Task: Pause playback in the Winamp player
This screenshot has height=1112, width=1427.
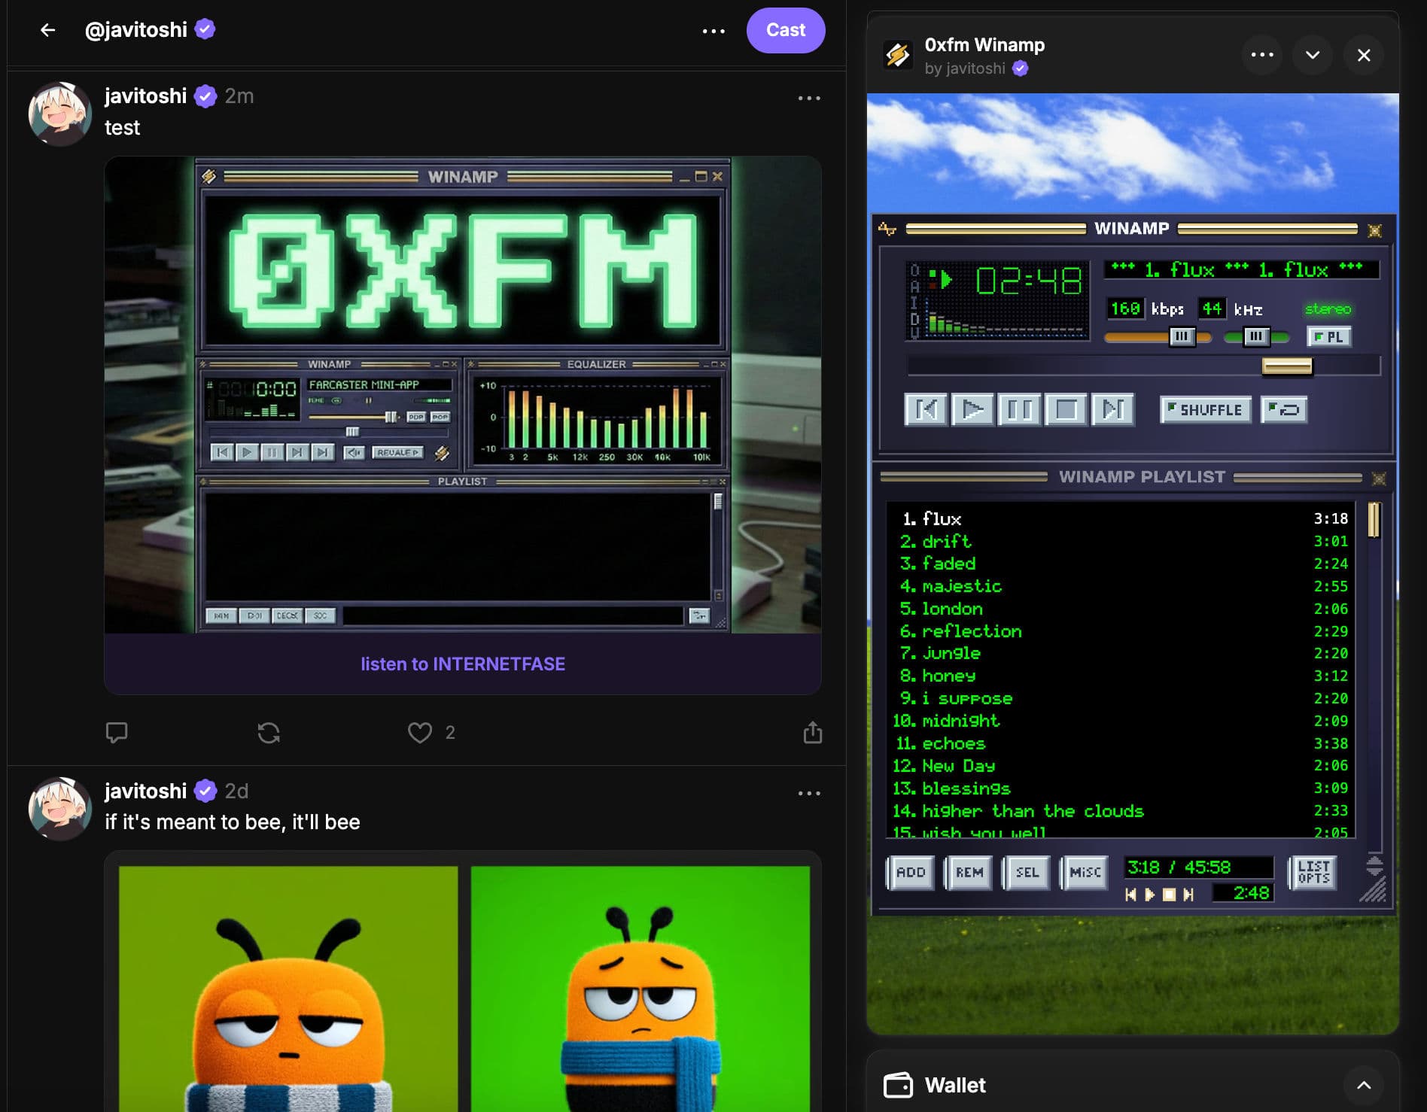Action: 1019,409
